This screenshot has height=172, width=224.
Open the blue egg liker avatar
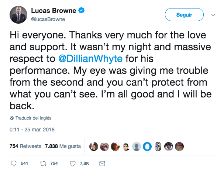coord(147,146)
